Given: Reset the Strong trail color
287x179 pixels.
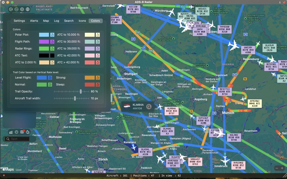Looking at the screenshot, I should [98, 78].
